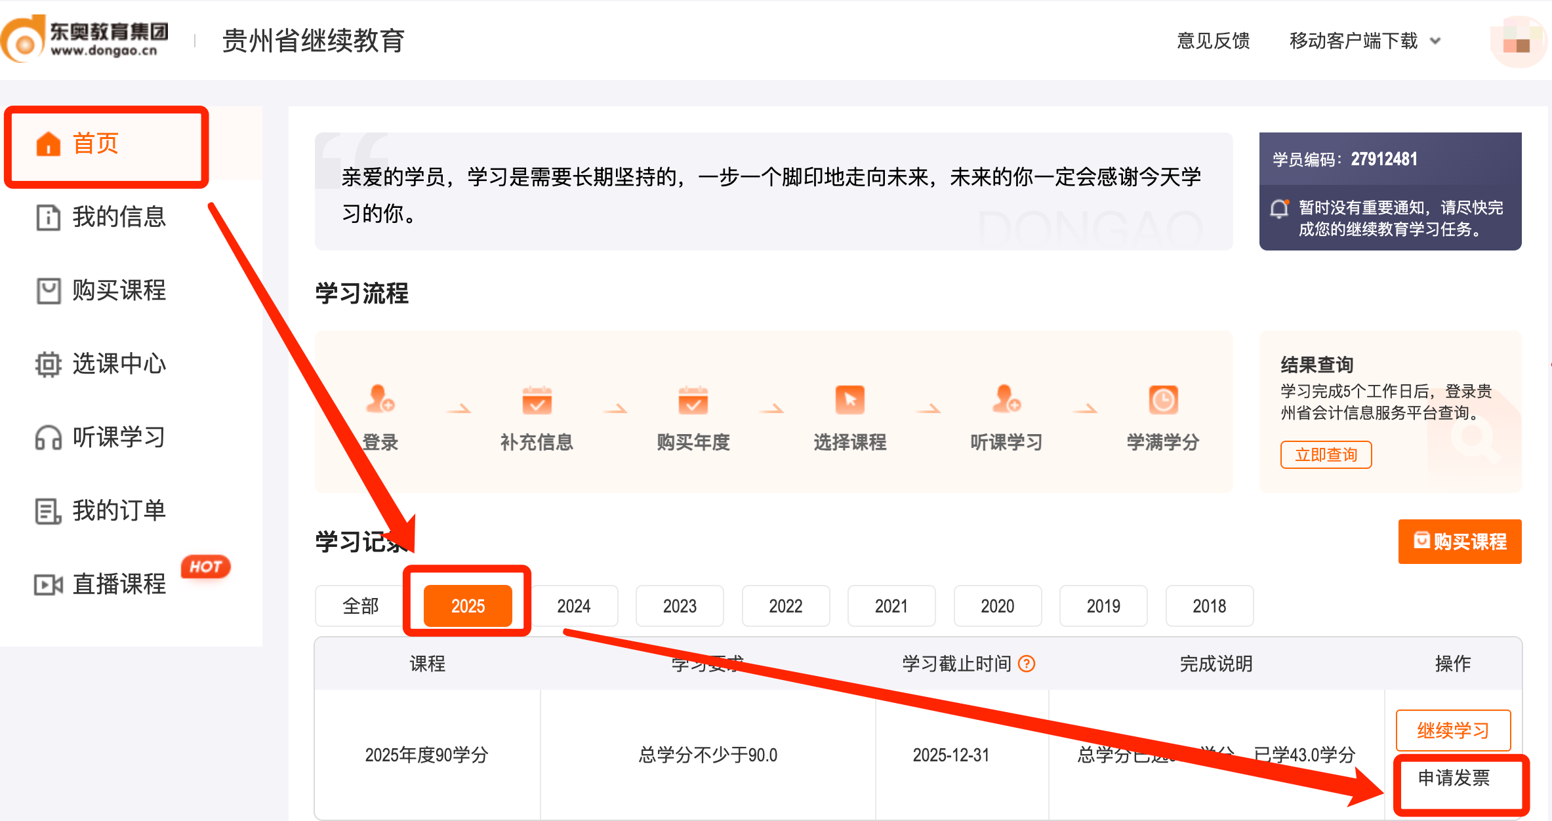Click the 购买课程 sidebar icon
The height and width of the screenshot is (821, 1552).
48,291
